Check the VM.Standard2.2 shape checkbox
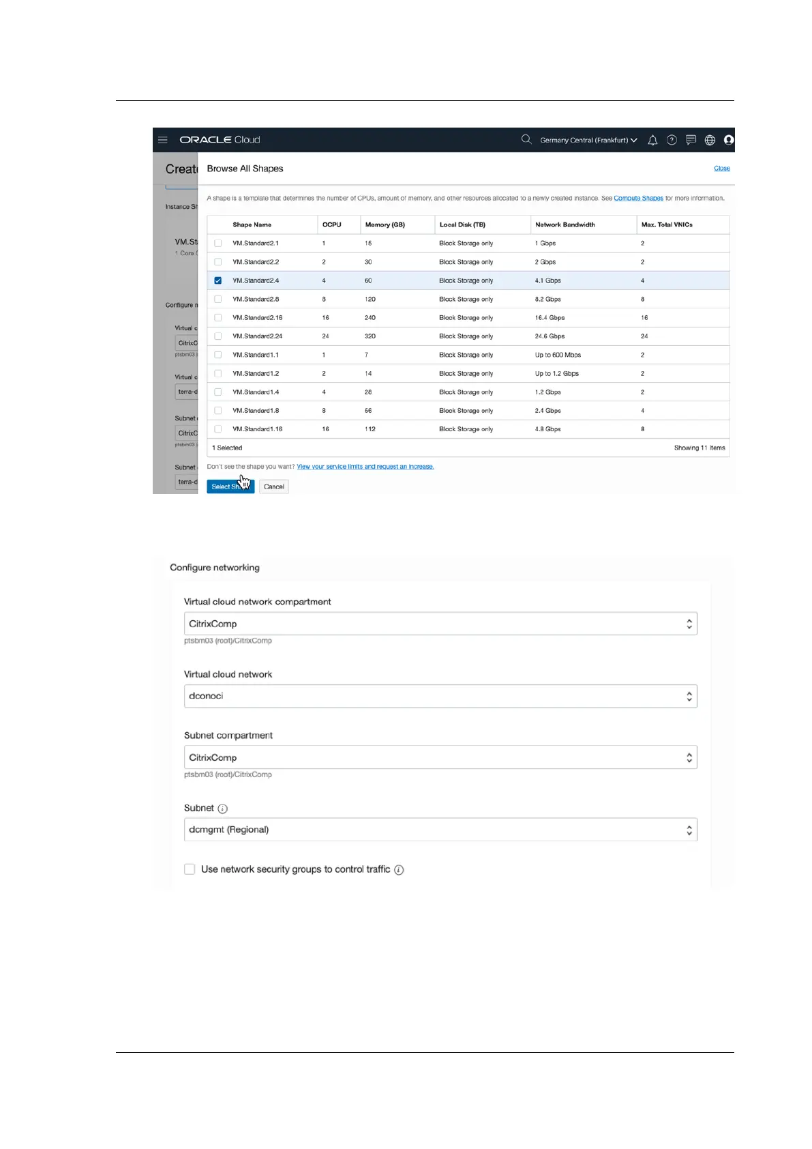 (x=218, y=262)
